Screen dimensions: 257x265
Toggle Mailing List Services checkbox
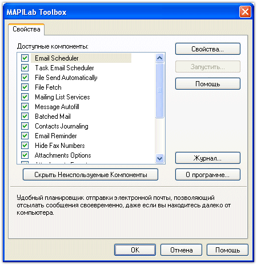tap(25, 97)
